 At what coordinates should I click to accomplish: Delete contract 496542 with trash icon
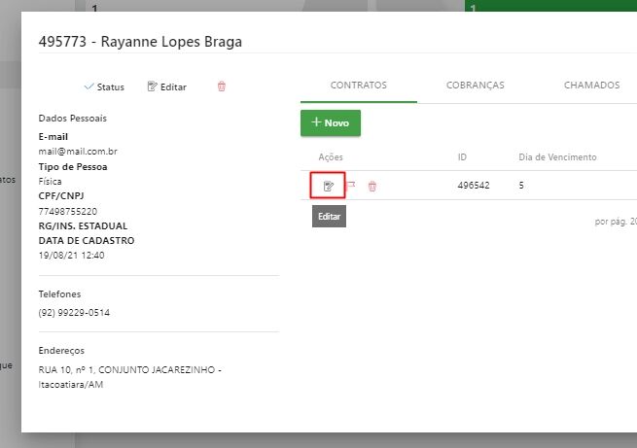372,186
